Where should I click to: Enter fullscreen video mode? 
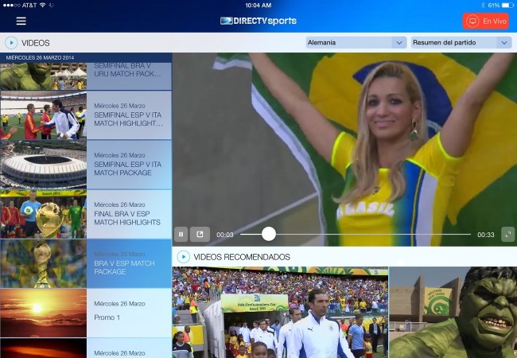(507, 235)
